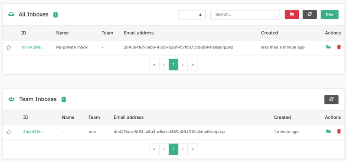Click the Team Inboxes heading
The height and width of the screenshot is (162, 347).
pos(38,99)
